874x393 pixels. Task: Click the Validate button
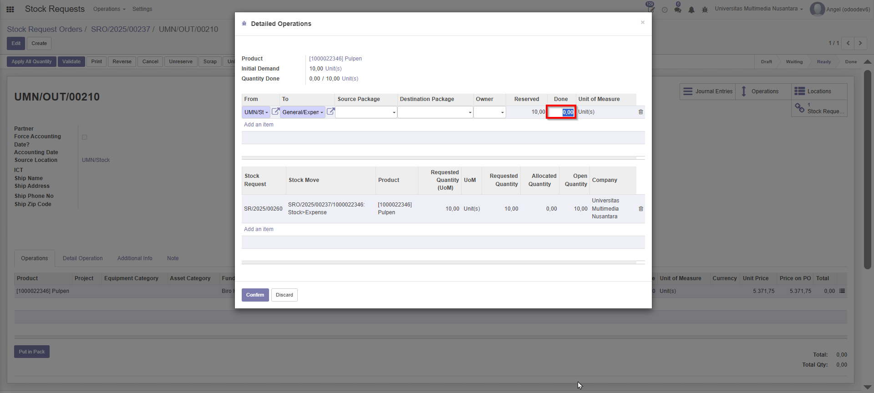(x=71, y=61)
